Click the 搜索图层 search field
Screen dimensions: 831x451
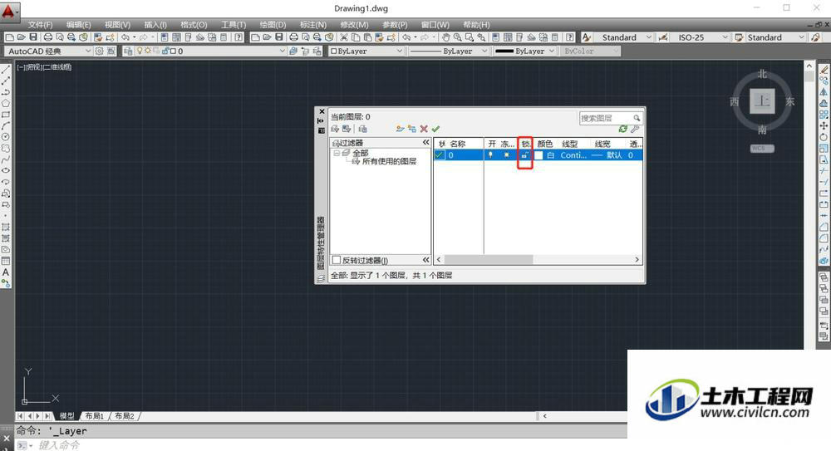(605, 118)
